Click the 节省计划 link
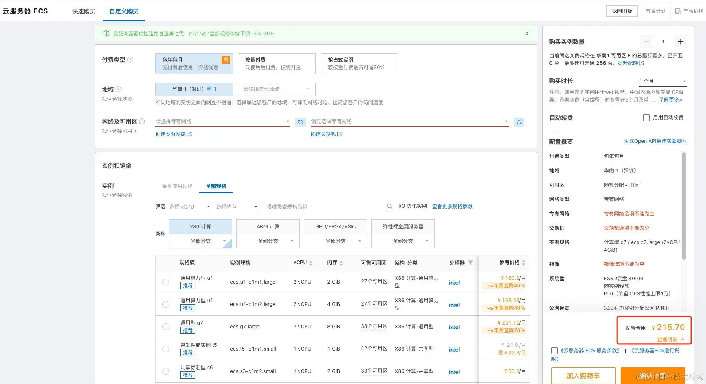This screenshot has height=384, width=706. (656, 11)
